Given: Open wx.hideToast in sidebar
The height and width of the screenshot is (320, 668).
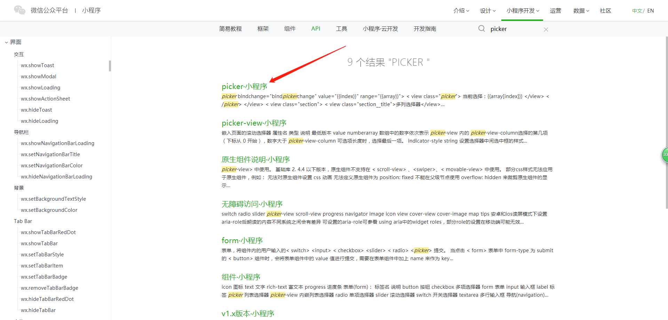Looking at the screenshot, I should pos(36,110).
